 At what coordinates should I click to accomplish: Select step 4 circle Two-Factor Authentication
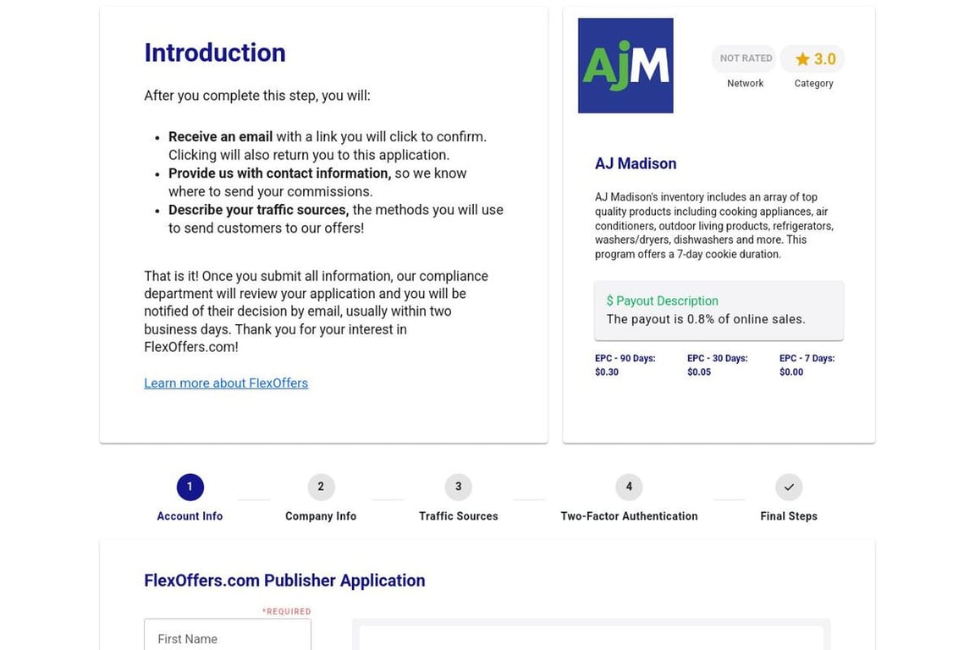[629, 487]
